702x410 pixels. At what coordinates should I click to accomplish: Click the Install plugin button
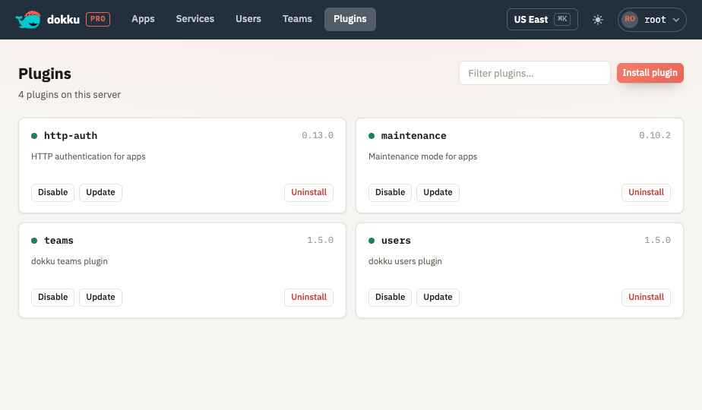(x=650, y=73)
